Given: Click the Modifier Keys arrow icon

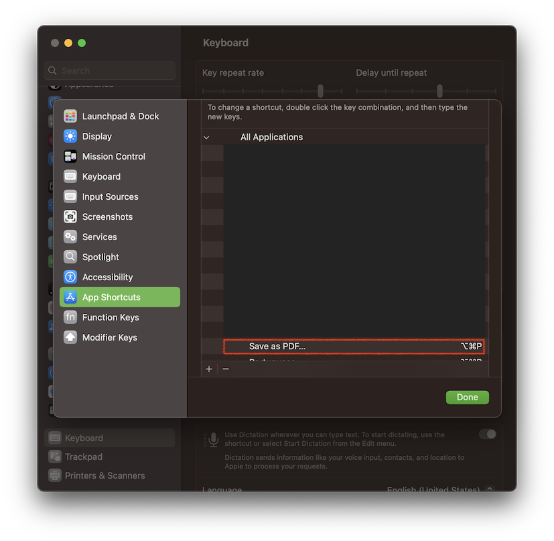Looking at the screenshot, I should tap(70, 338).
